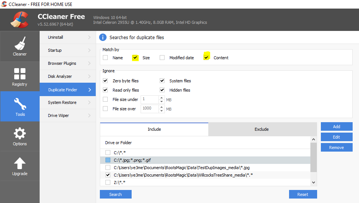Check the Z:\*.* drive checkbox
This screenshot has height=203, width=359.
coord(108,183)
